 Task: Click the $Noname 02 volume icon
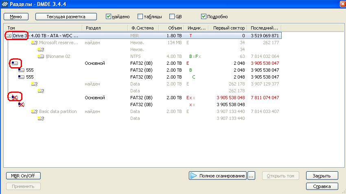pyautogui.click(x=41, y=56)
